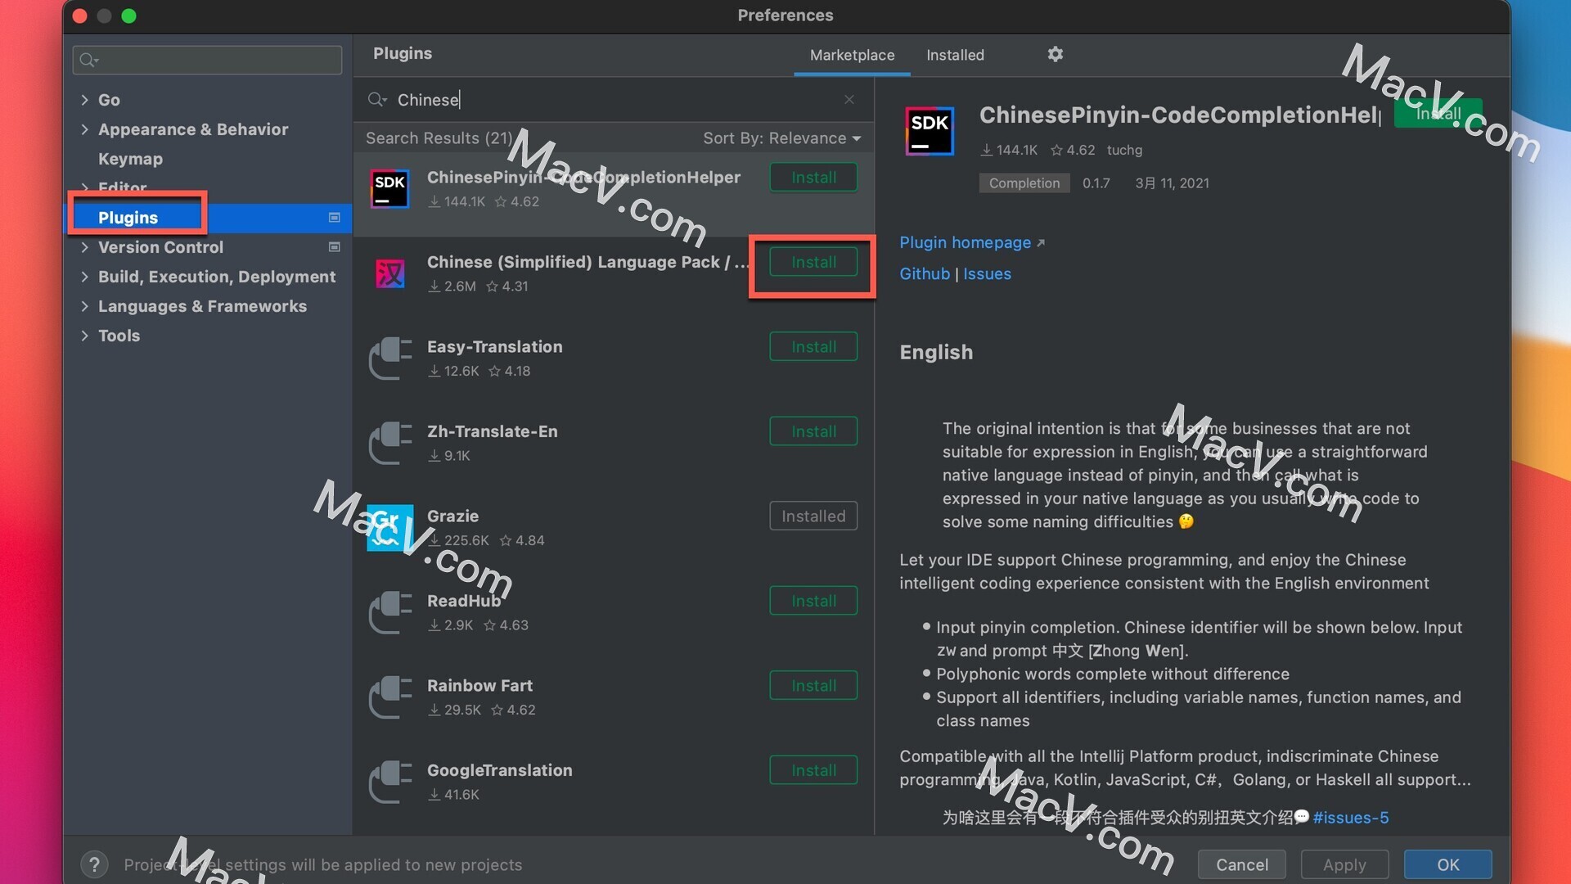
Task: Confirm with the OK button
Action: (x=1447, y=864)
